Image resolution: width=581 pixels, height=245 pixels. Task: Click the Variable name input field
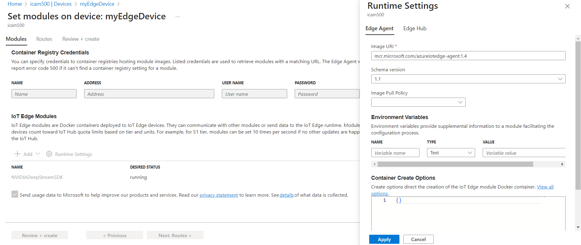[x=395, y=153]
